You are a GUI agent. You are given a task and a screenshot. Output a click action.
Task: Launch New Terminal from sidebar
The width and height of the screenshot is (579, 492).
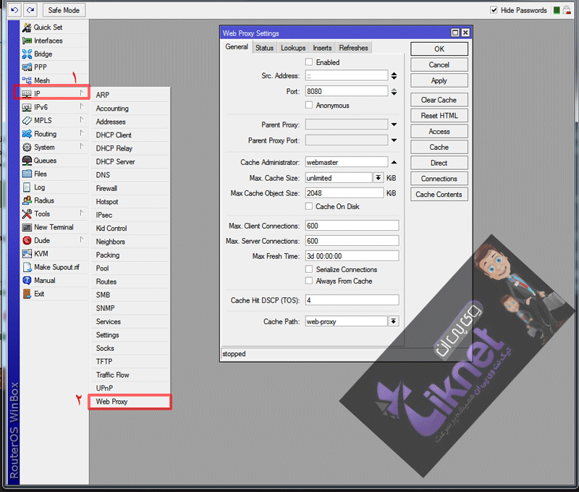pos(53,227)
